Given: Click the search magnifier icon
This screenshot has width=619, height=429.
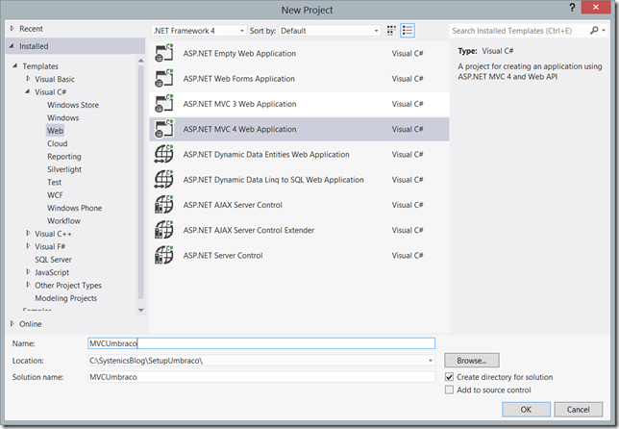Looking at the screenshot, I should point(594,31).
